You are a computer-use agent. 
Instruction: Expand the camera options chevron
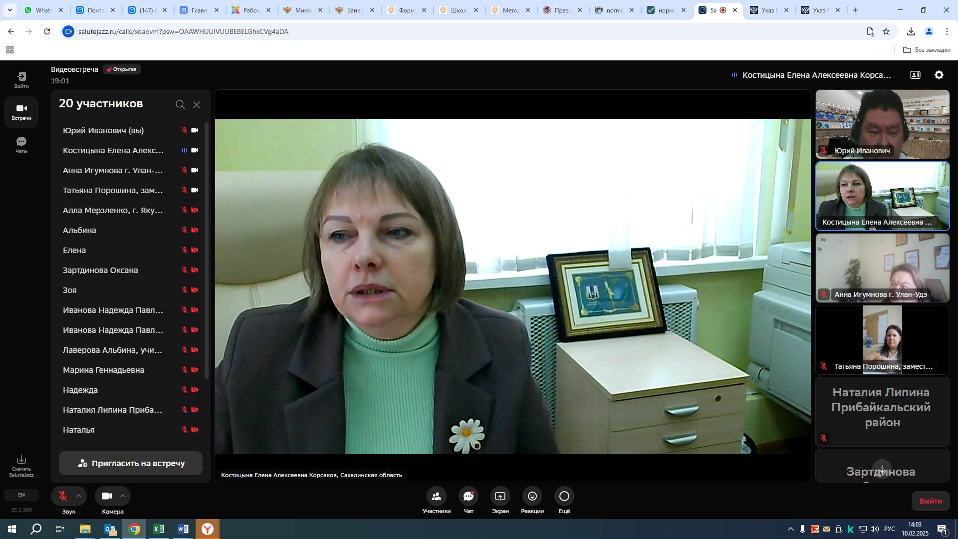pyautogui.click(x=123, y=496)
